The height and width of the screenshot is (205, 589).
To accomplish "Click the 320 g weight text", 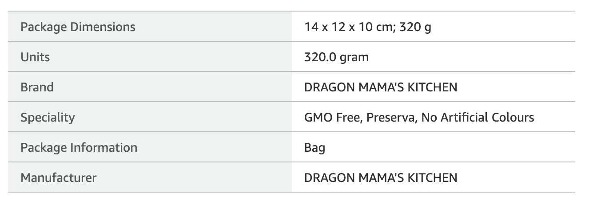I will [x=415, y=27].
